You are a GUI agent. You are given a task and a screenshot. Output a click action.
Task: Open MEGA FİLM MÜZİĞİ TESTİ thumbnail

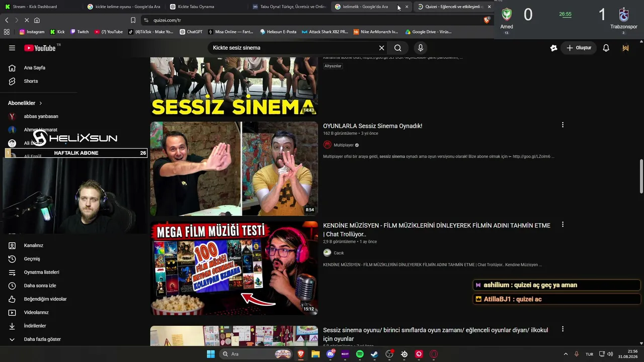tap(234, 268)
